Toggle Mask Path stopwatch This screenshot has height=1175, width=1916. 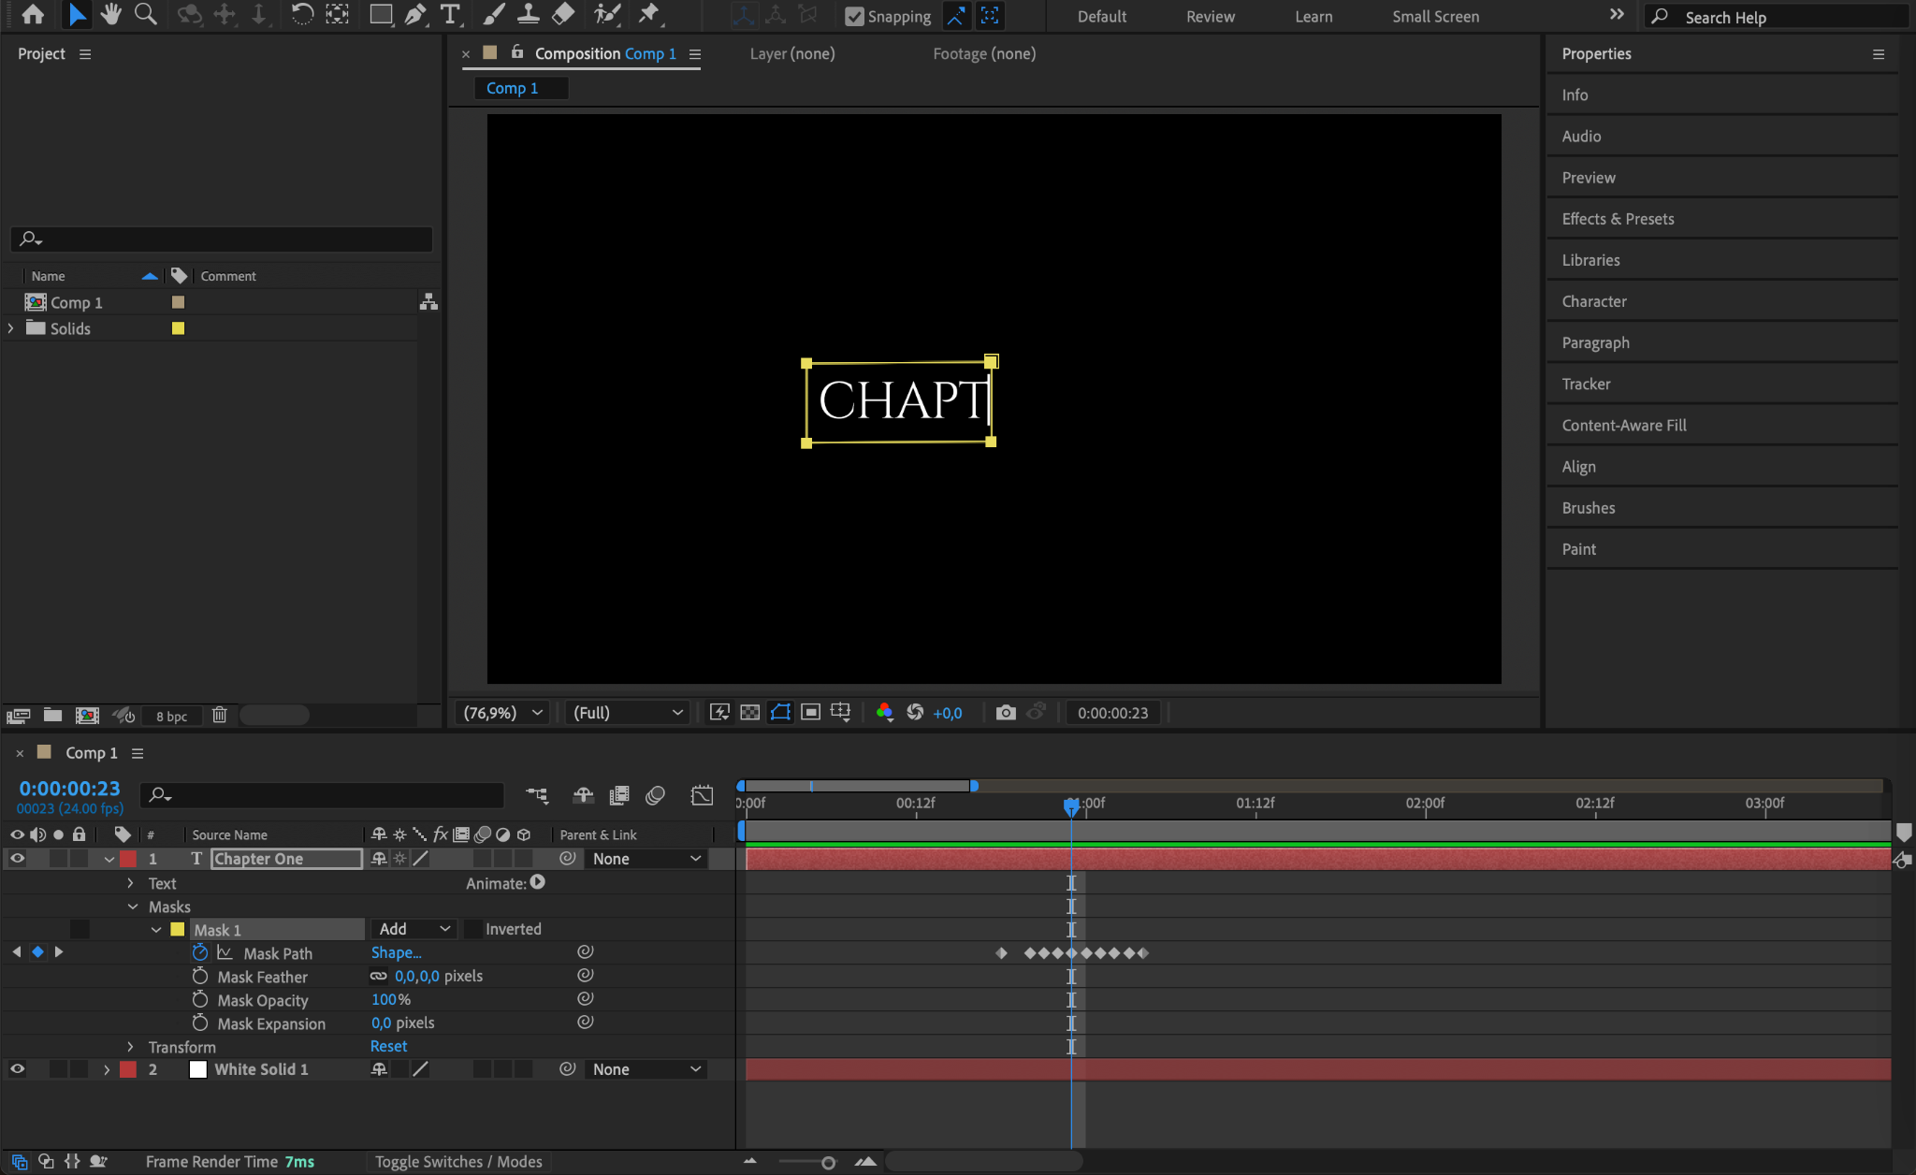coord(200,952)
